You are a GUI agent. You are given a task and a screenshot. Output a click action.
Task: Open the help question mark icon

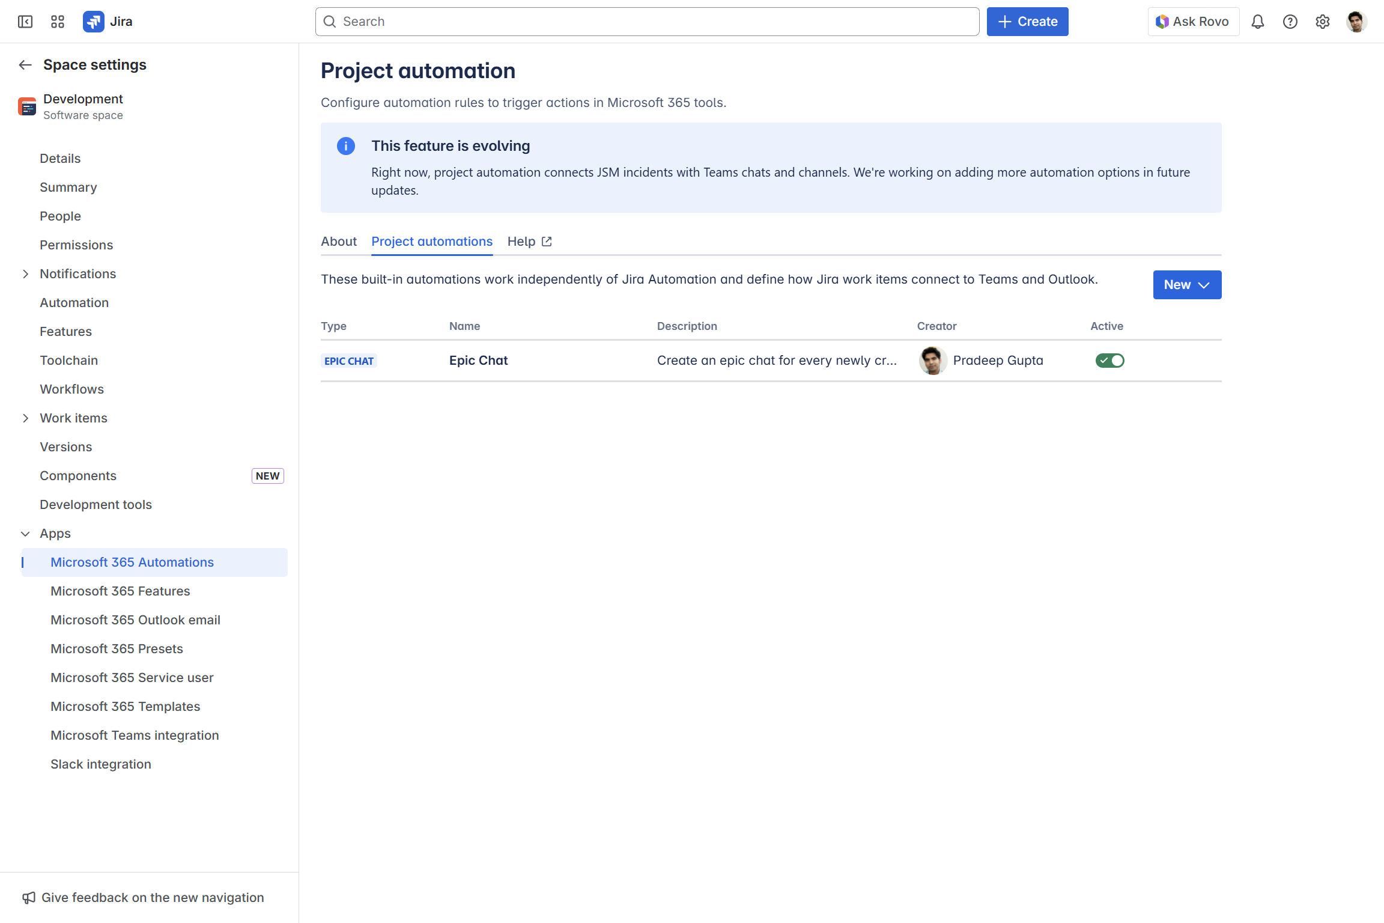1290,22
